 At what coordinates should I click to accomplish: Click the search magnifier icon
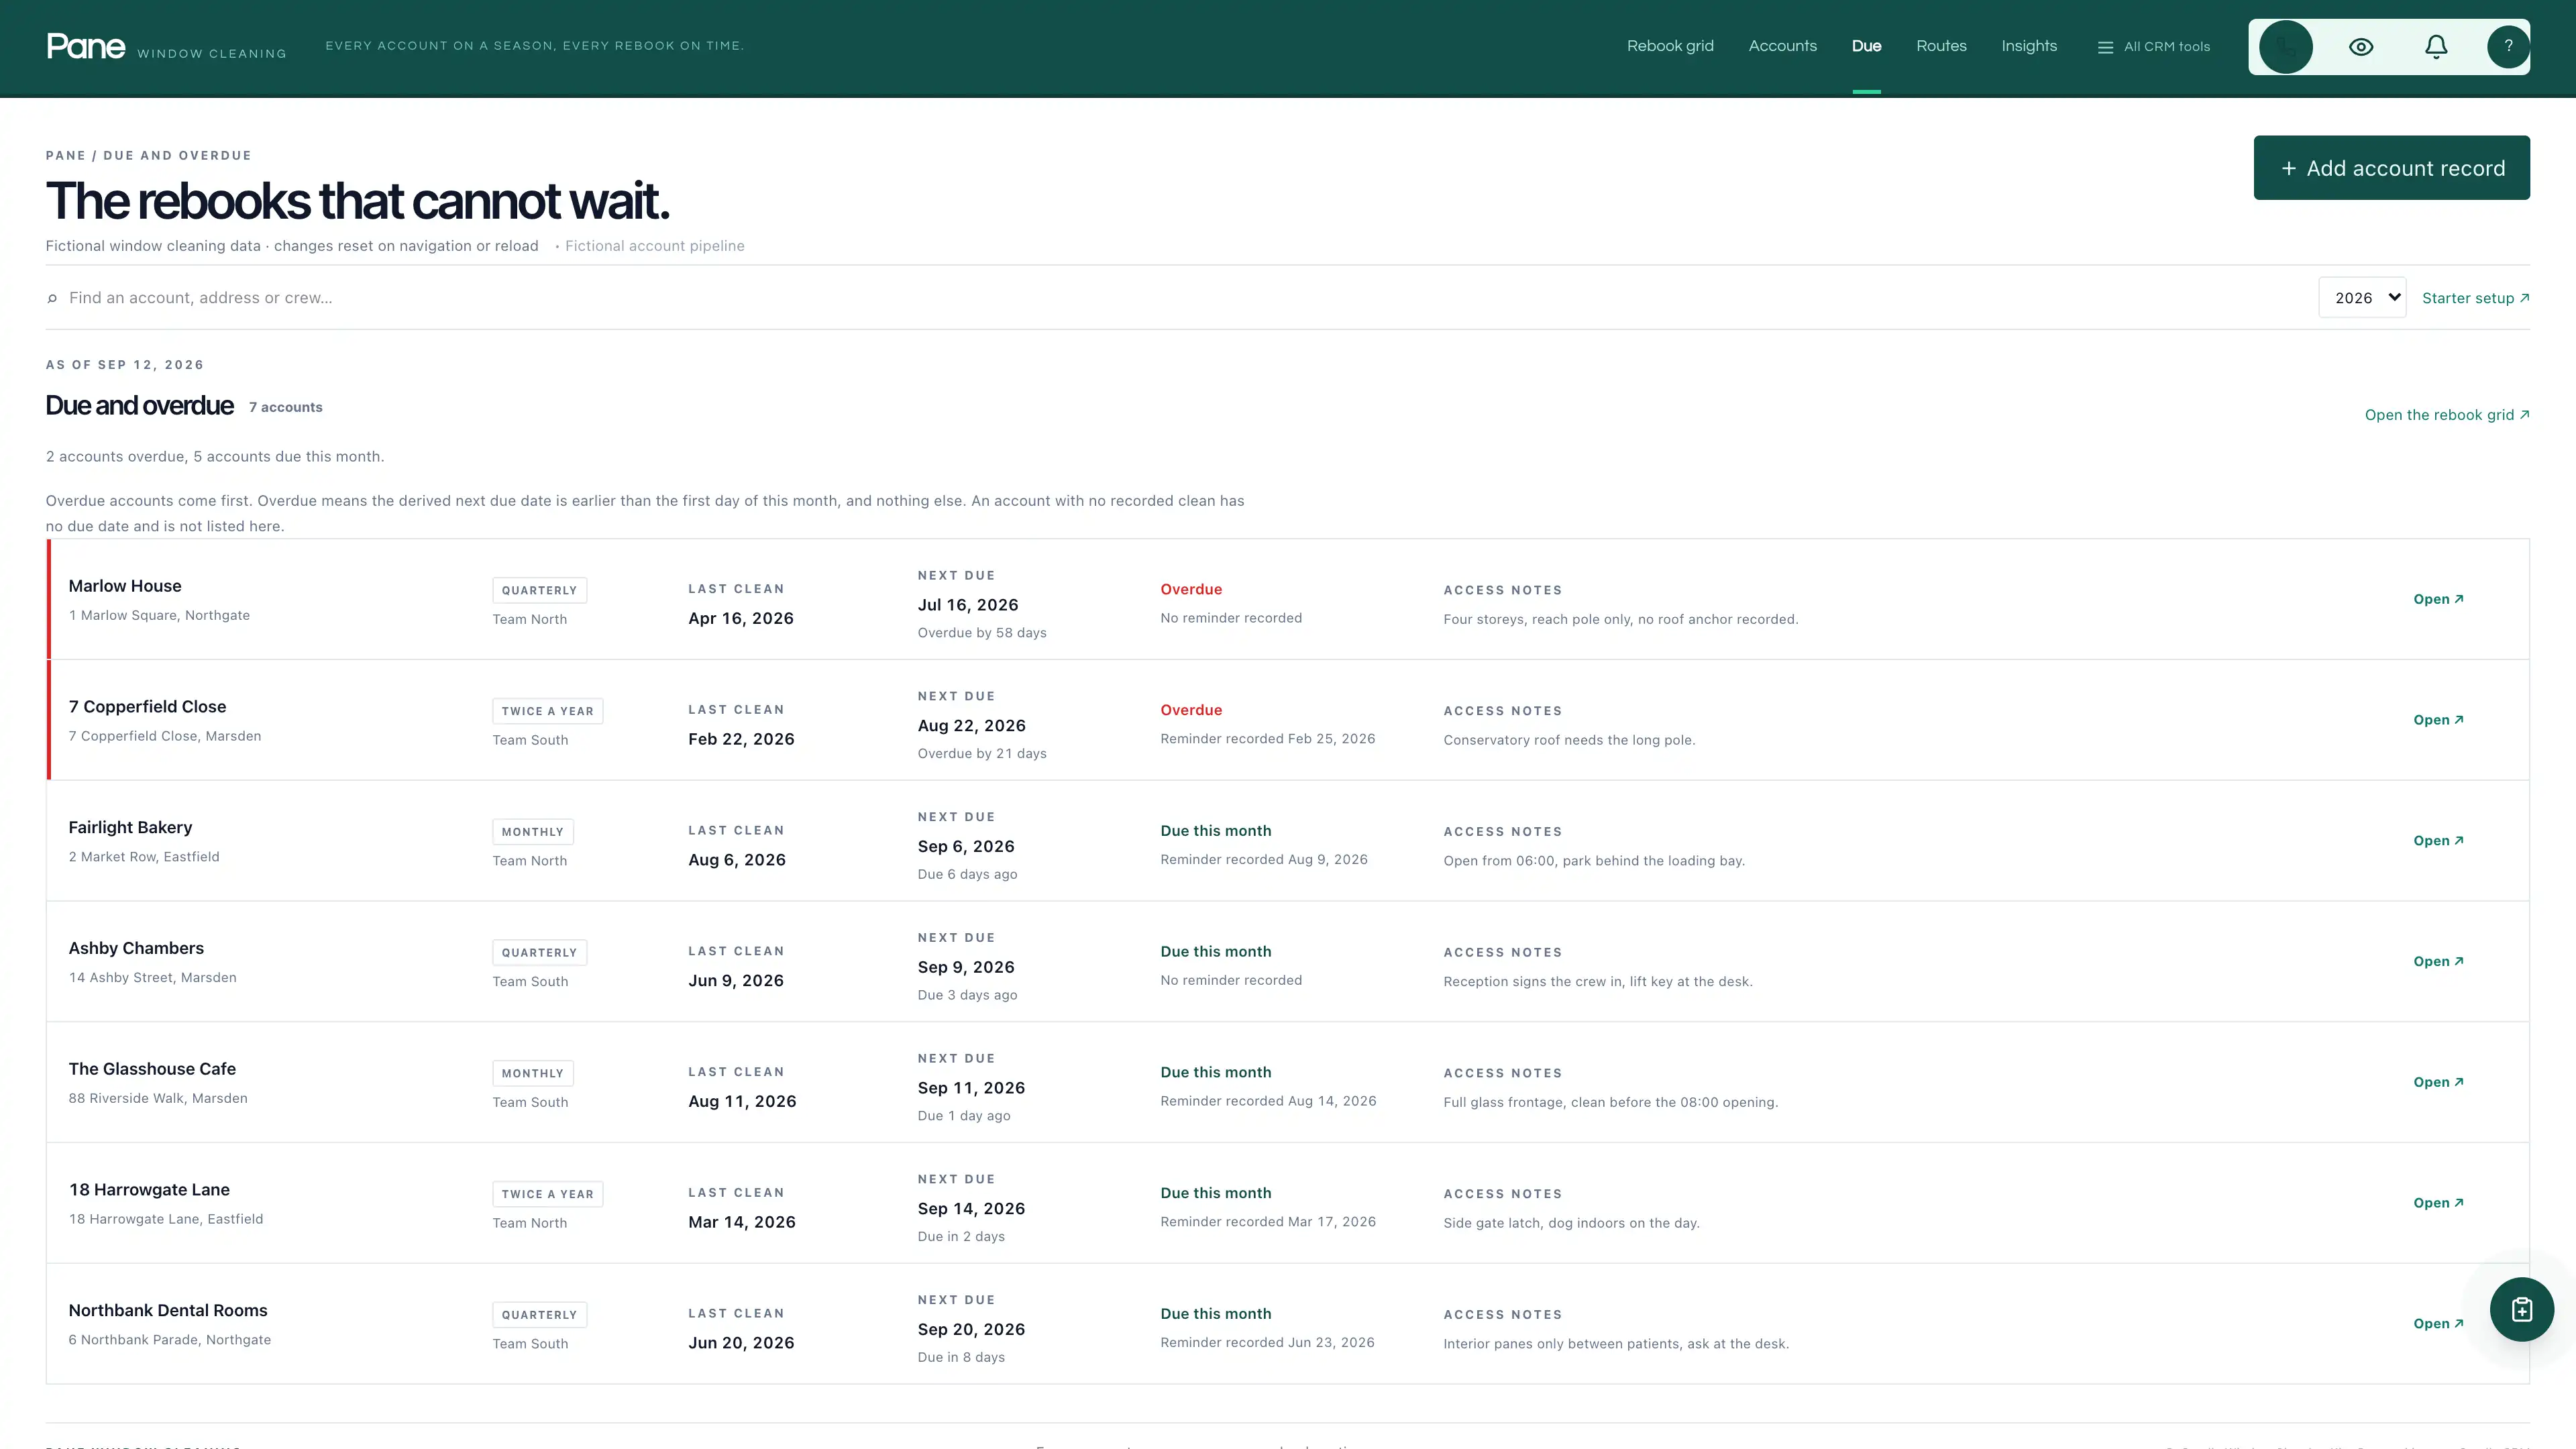coord(52,298)
